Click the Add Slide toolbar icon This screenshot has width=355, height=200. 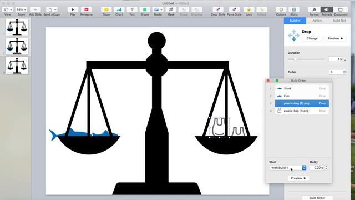[x=35, y=9]
